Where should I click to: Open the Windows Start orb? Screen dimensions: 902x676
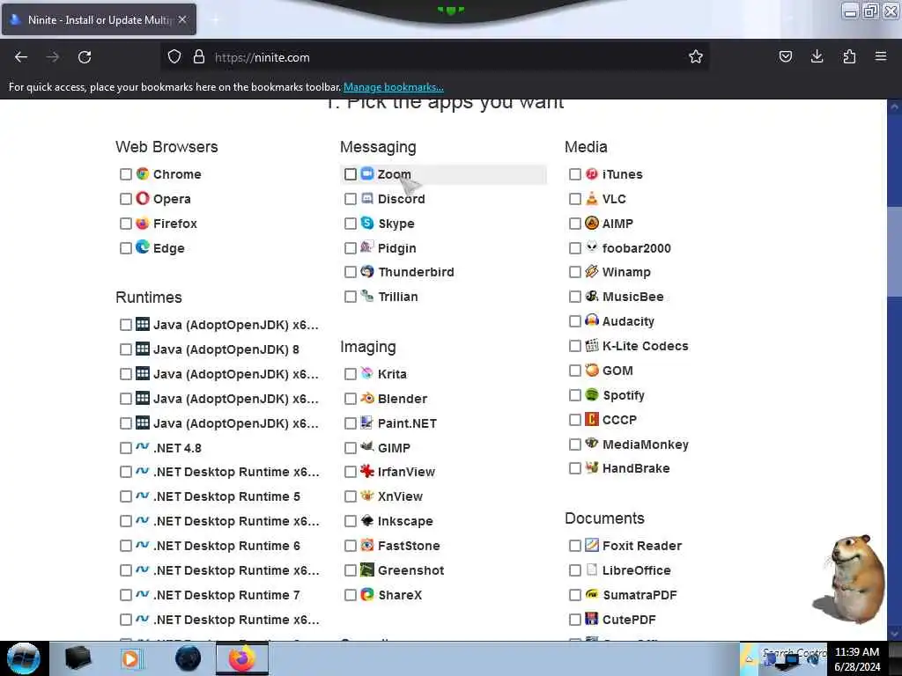[24, 658]
